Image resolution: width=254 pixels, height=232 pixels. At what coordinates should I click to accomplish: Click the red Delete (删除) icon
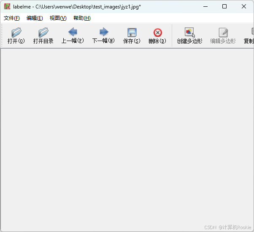click(158, 33)
